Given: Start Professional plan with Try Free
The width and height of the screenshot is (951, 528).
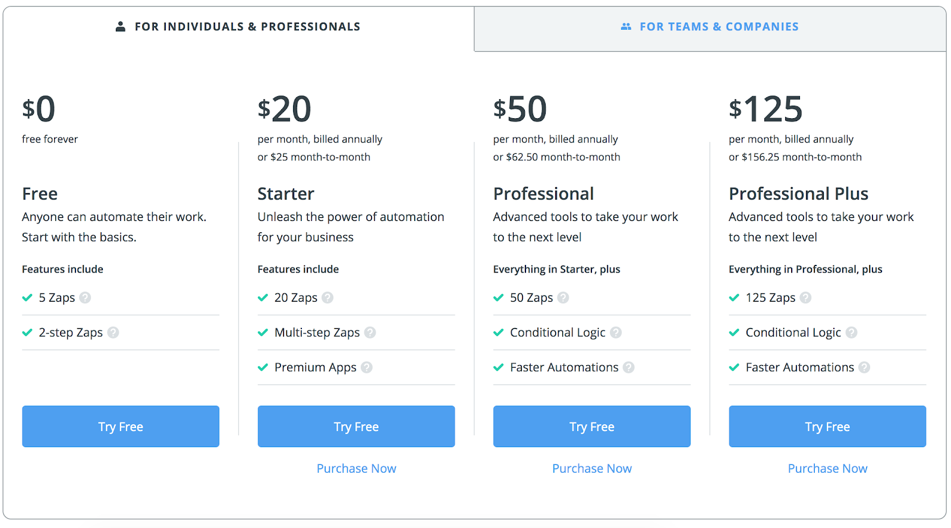Looking at the screenshot, I should (x=592, y=426).
